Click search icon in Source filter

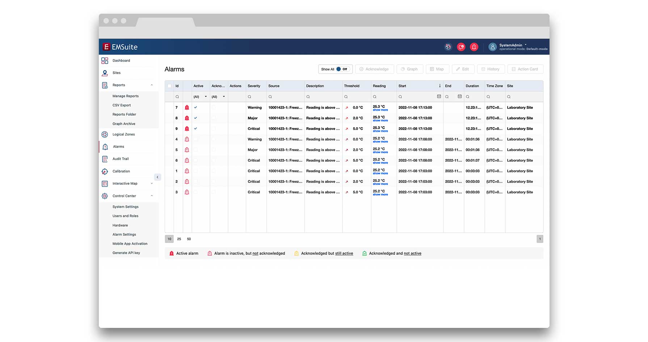(270, 97)
